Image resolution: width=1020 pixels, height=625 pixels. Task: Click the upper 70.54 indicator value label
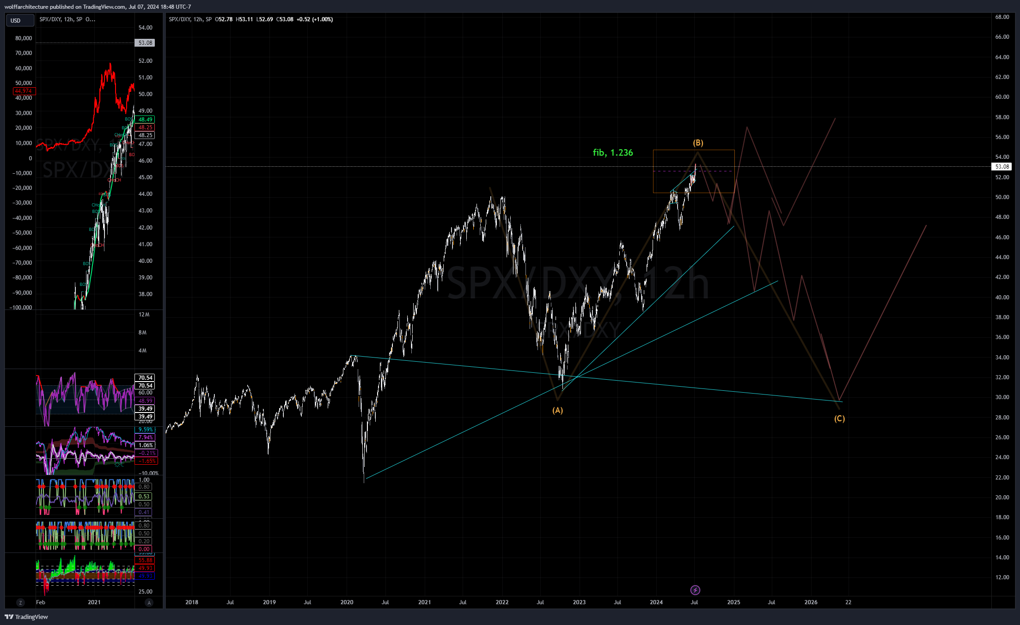(145, 378)
